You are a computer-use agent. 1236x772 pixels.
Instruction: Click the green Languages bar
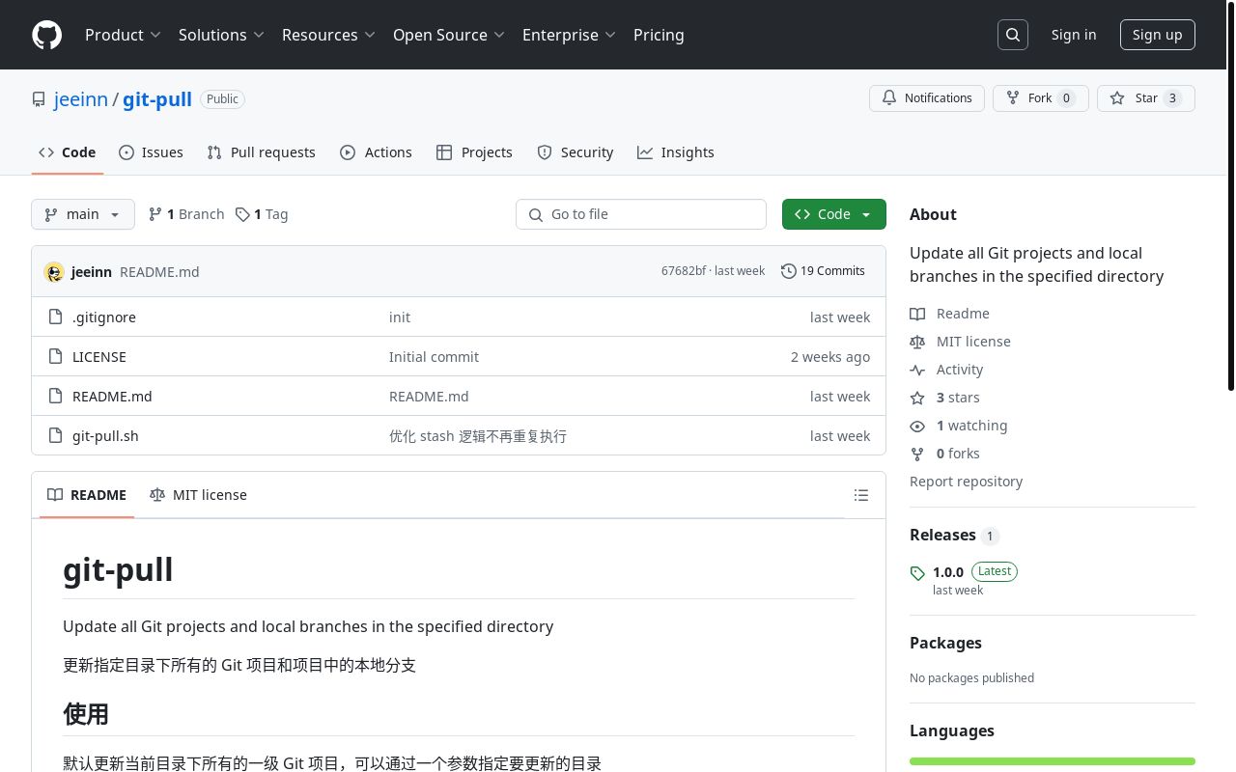coord(1052,761)
